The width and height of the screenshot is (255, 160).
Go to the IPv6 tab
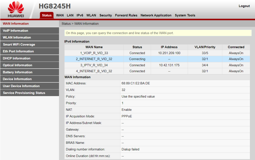[x=80, y=15]
